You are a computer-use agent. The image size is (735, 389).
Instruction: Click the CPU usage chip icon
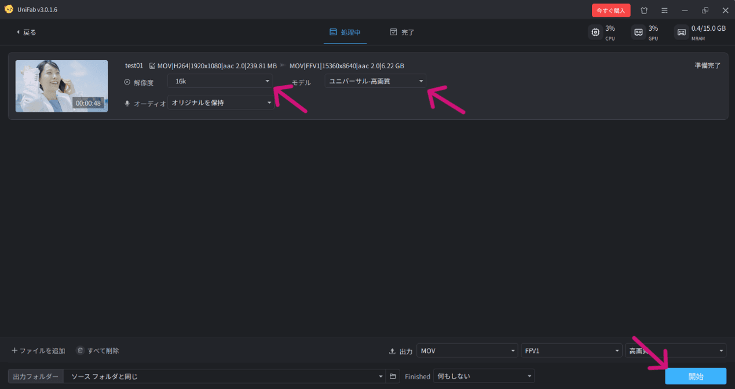tap(595, 32)
